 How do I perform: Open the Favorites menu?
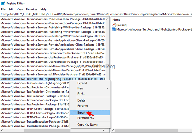click(x=31, y=9)
